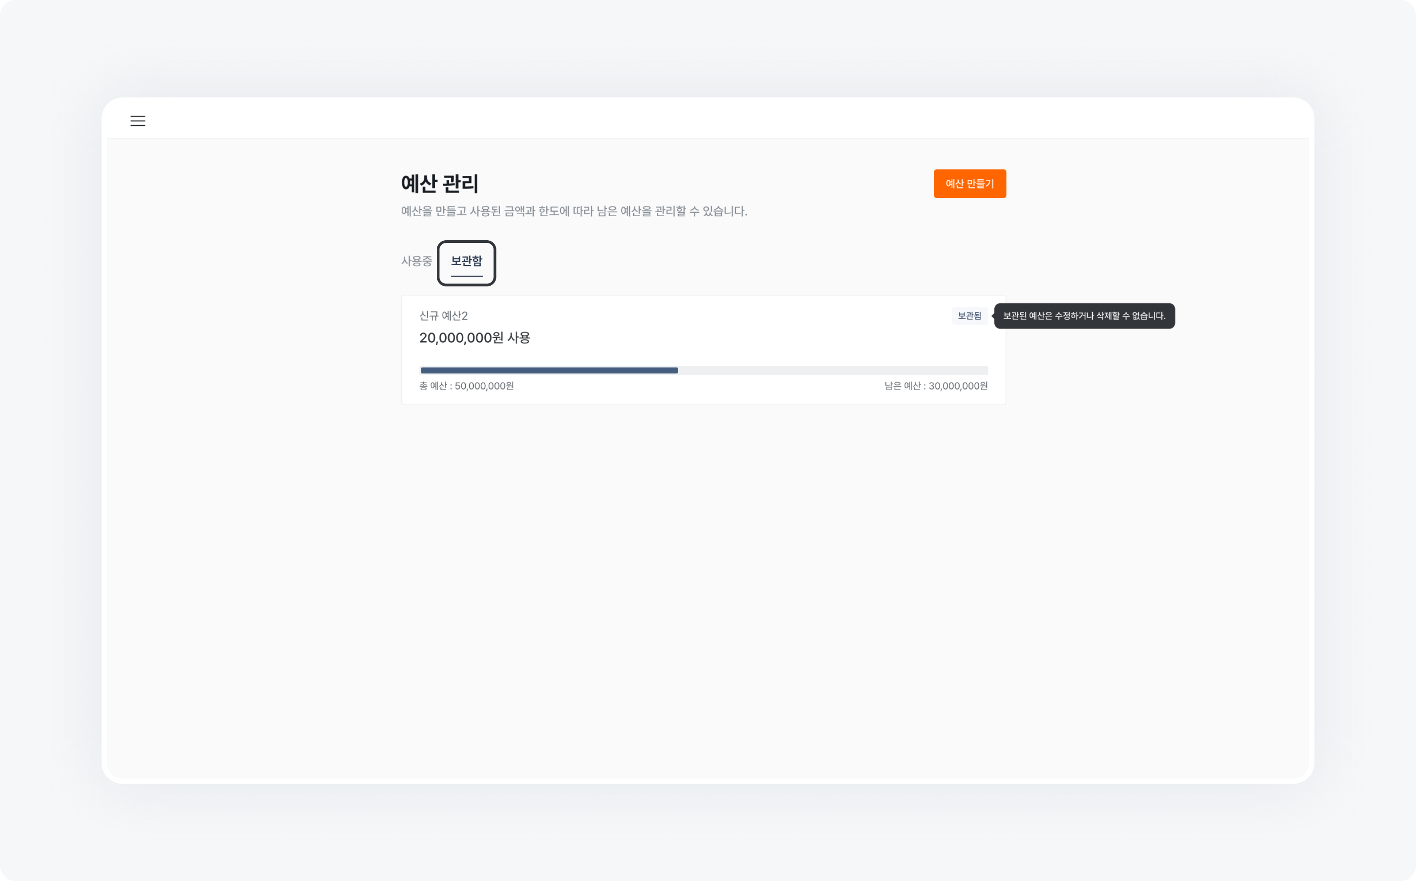
Task: Click the 총 예산 50,000,000원 label
Action: coord(466,385)
